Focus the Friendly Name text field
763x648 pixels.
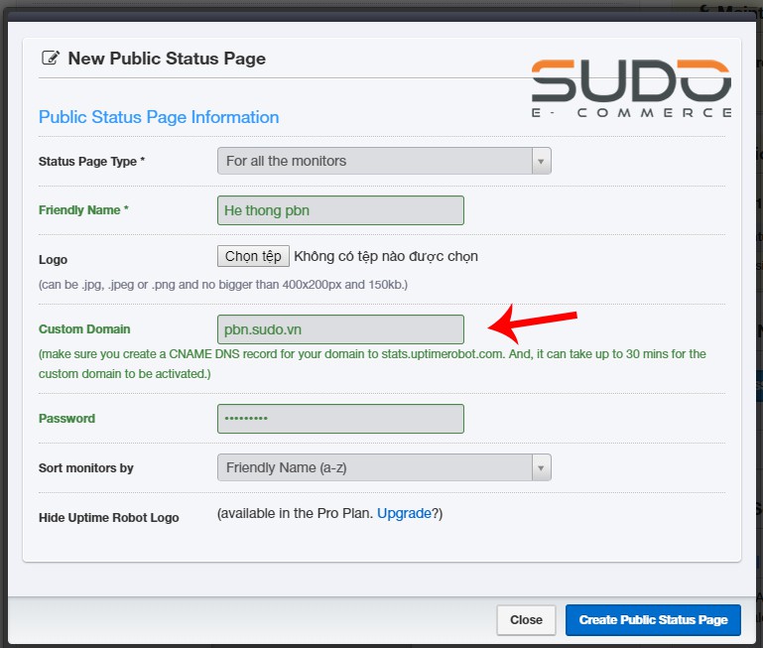pos(340,210)
